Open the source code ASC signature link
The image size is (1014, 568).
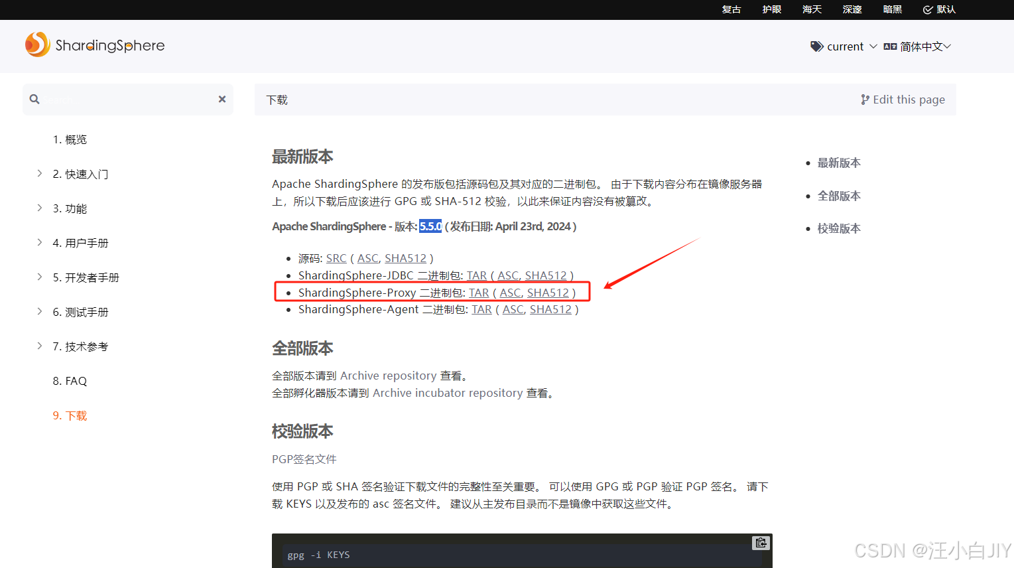pos(368,258)
